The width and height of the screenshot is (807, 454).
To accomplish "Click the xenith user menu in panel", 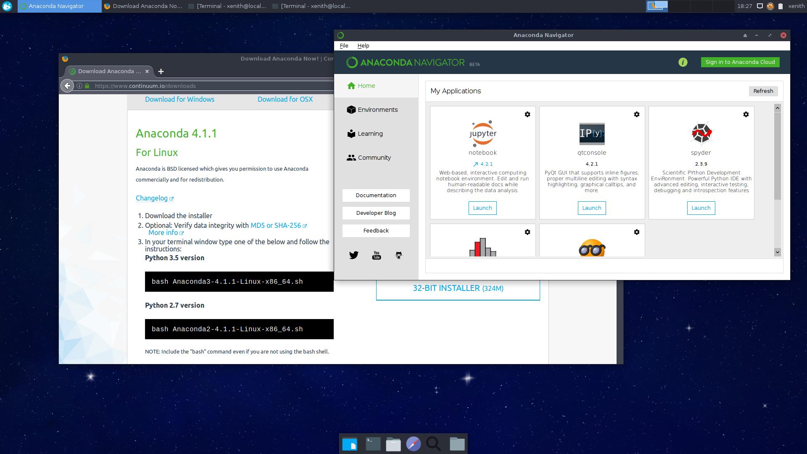I will point(796,6).
